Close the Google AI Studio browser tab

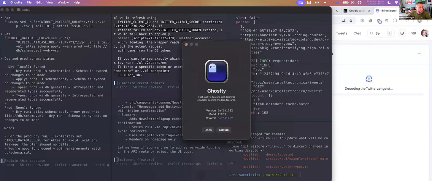point(369,11)
